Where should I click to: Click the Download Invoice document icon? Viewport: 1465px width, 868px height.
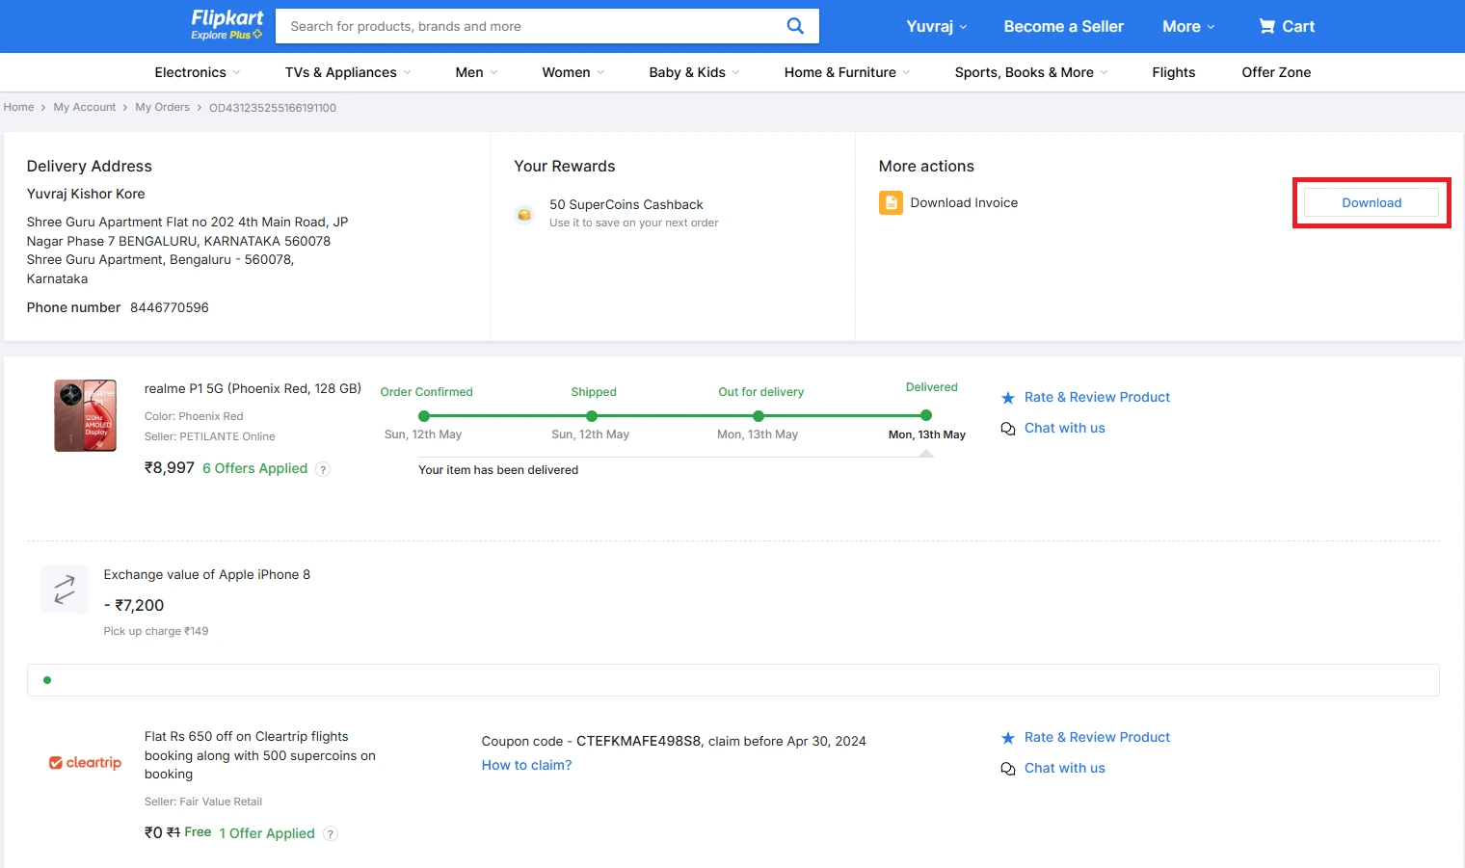(891, 202)
